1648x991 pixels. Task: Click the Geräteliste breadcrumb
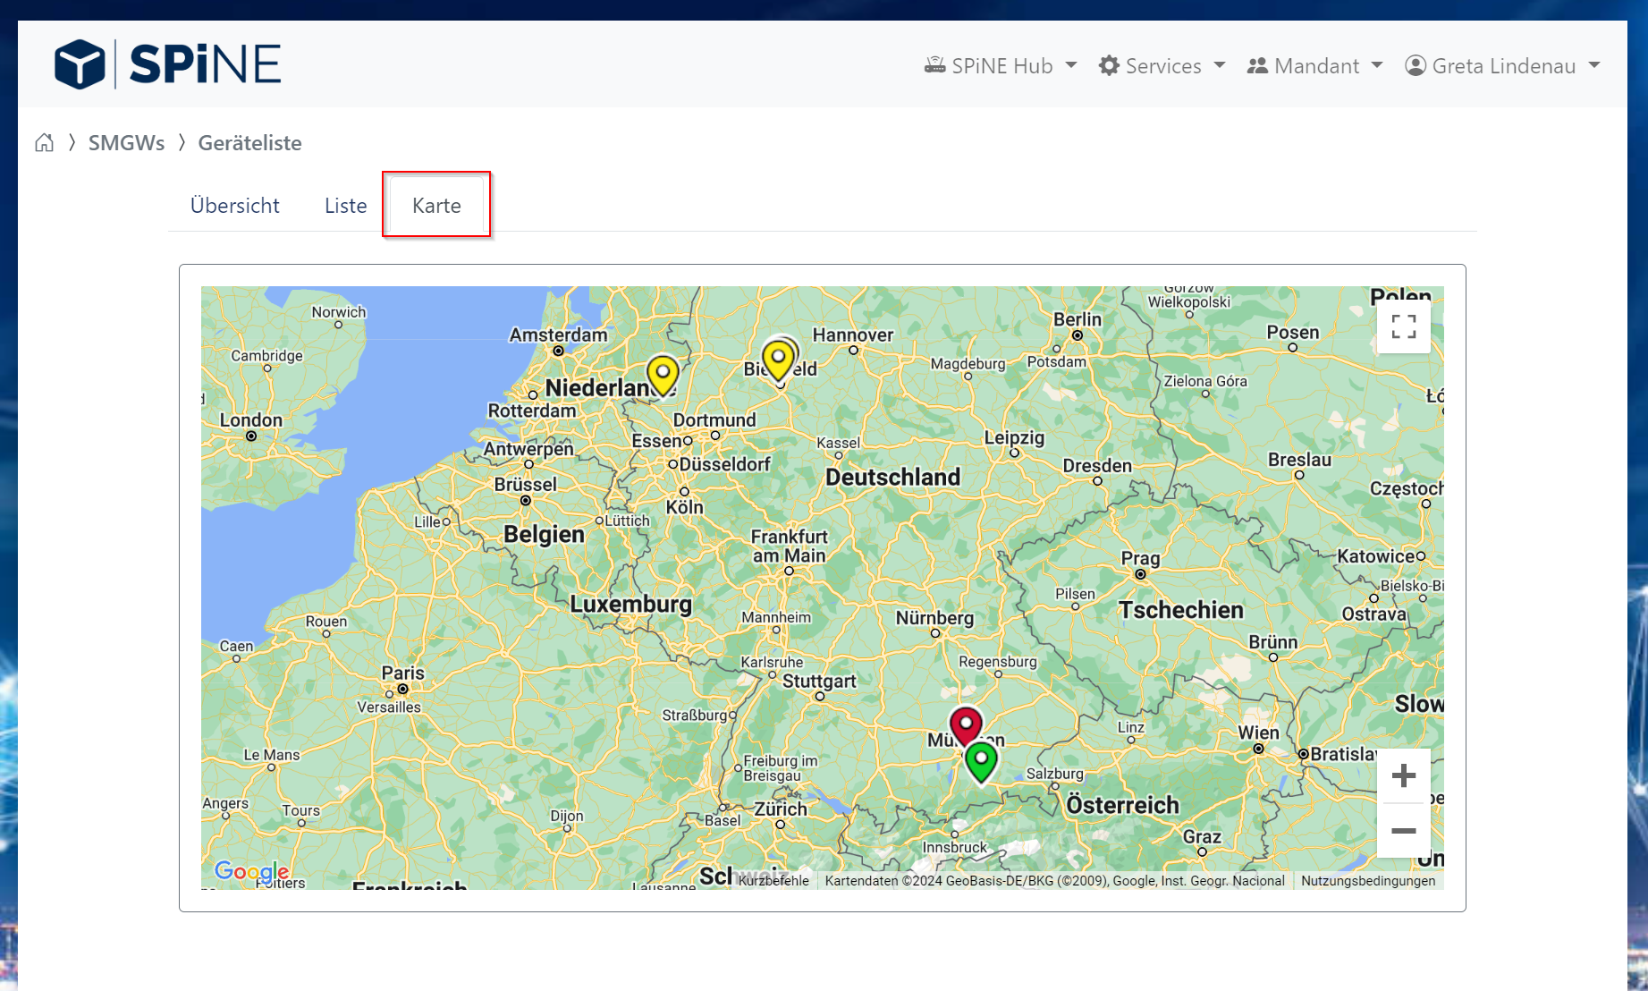249,143
